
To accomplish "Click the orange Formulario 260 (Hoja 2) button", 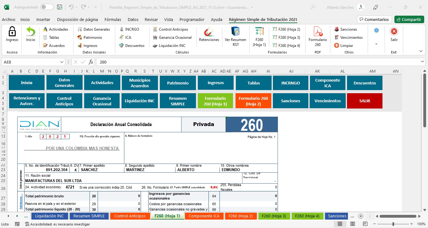I will 253,101.
